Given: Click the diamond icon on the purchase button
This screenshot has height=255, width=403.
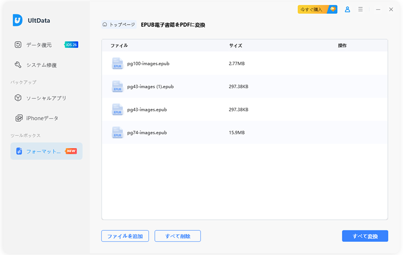Looking at the screenshot, I should 333,9.
